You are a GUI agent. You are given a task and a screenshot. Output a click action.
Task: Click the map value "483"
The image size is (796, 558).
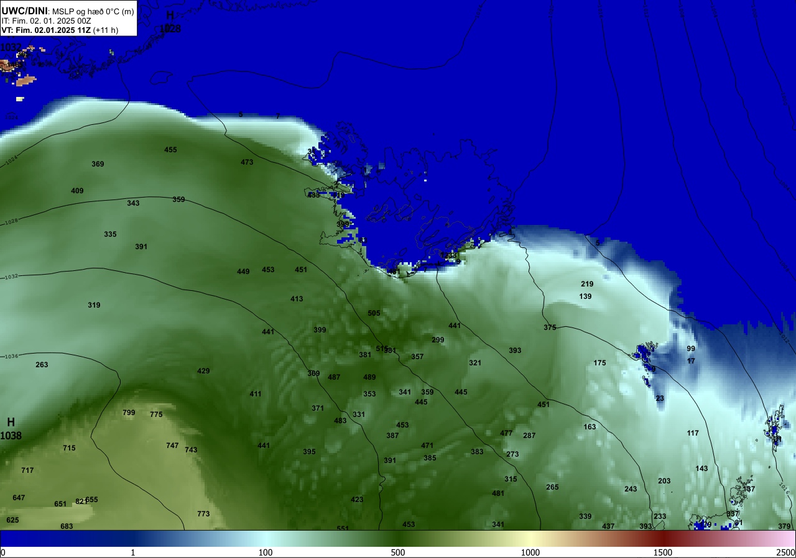pyautogui.click(x=340, y=421)
